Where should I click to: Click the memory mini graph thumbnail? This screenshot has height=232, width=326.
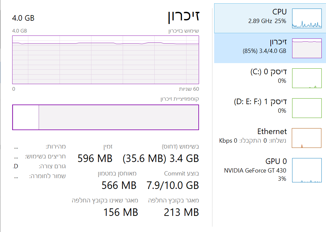pyautogui.click(x=307, y=48)
